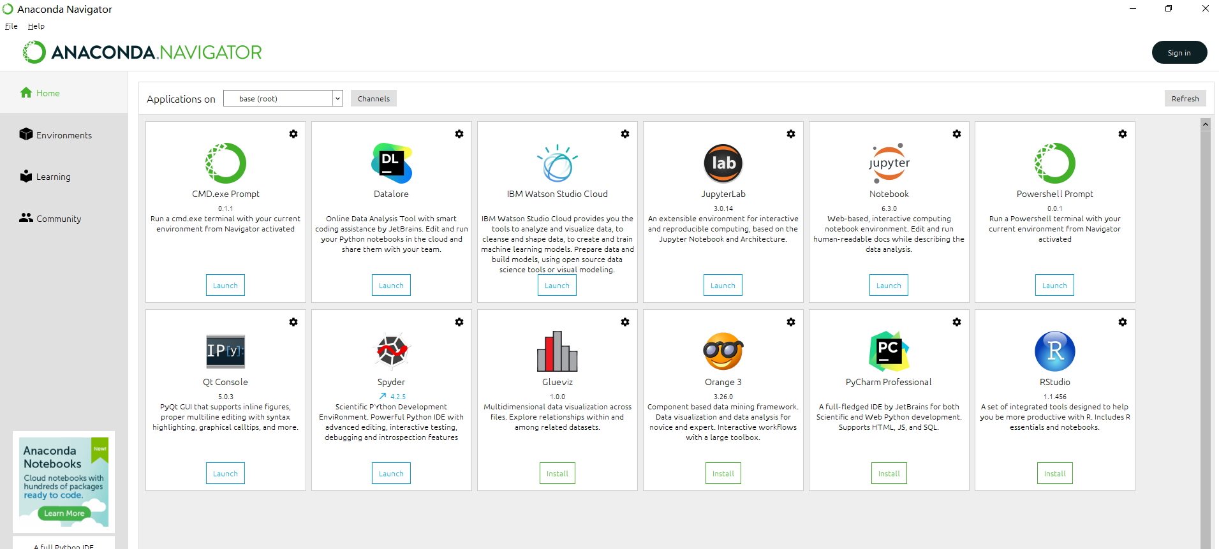The width and height of the screenshot is (1219, 549).
Task: Open settings gear on Spyder card
Action: pyautogui.click(x=459, y=322)
